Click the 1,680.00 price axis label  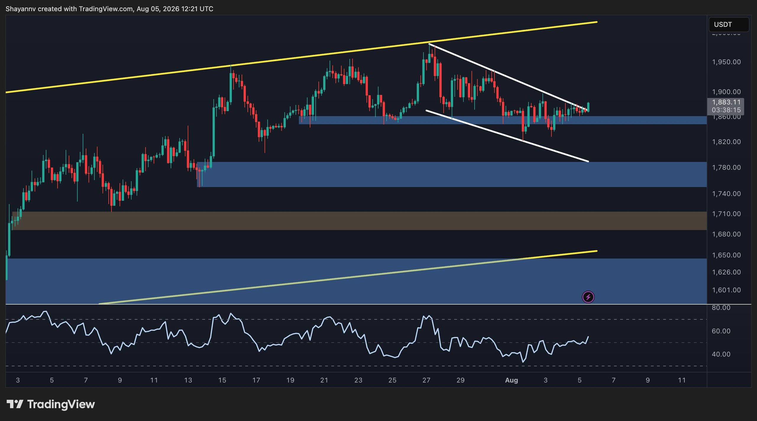[x=726, y=234]
